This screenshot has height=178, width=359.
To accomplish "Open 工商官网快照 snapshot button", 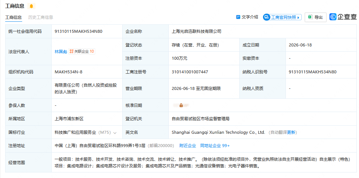I will (x=282, y=17).
